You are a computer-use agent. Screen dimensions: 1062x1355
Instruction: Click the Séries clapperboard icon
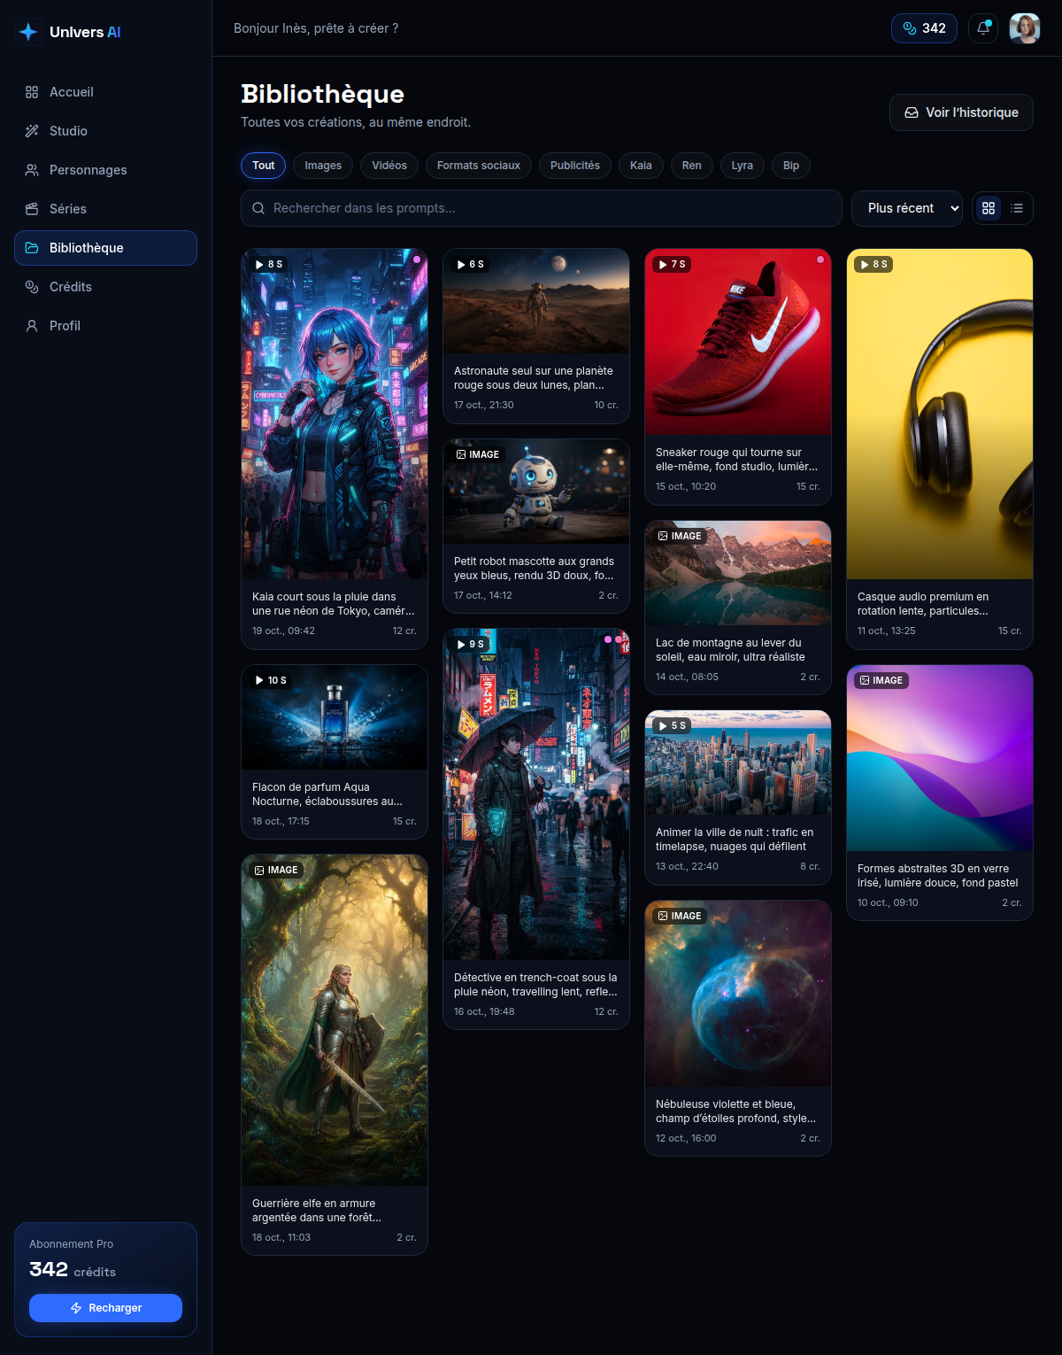(x=32, y=209)
